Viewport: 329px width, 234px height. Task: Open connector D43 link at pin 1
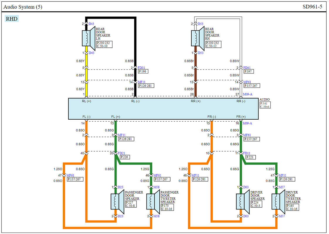click(x=91, y=53)
